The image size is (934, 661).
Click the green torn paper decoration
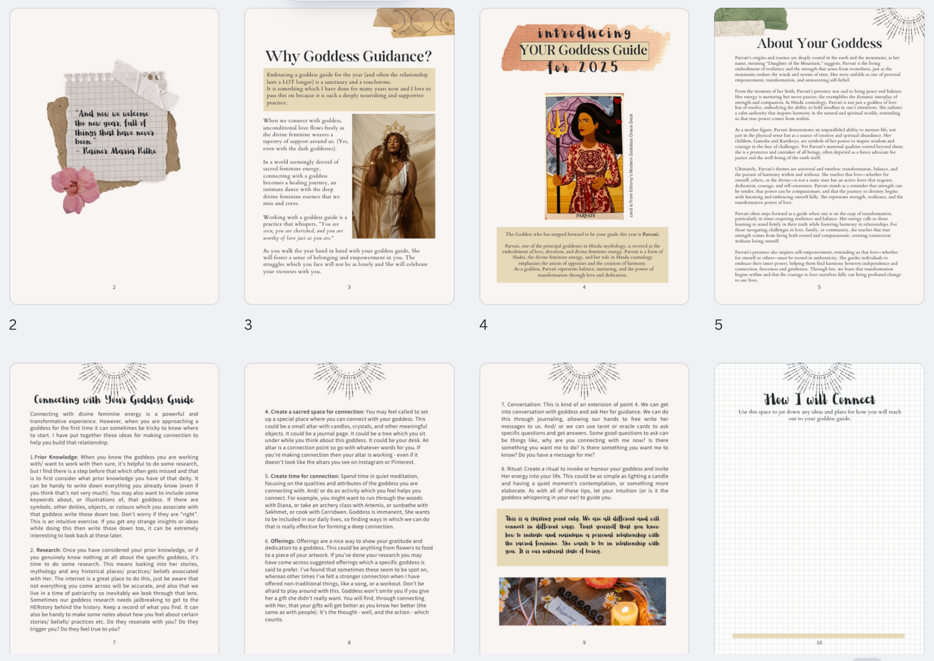coord(750,21)
